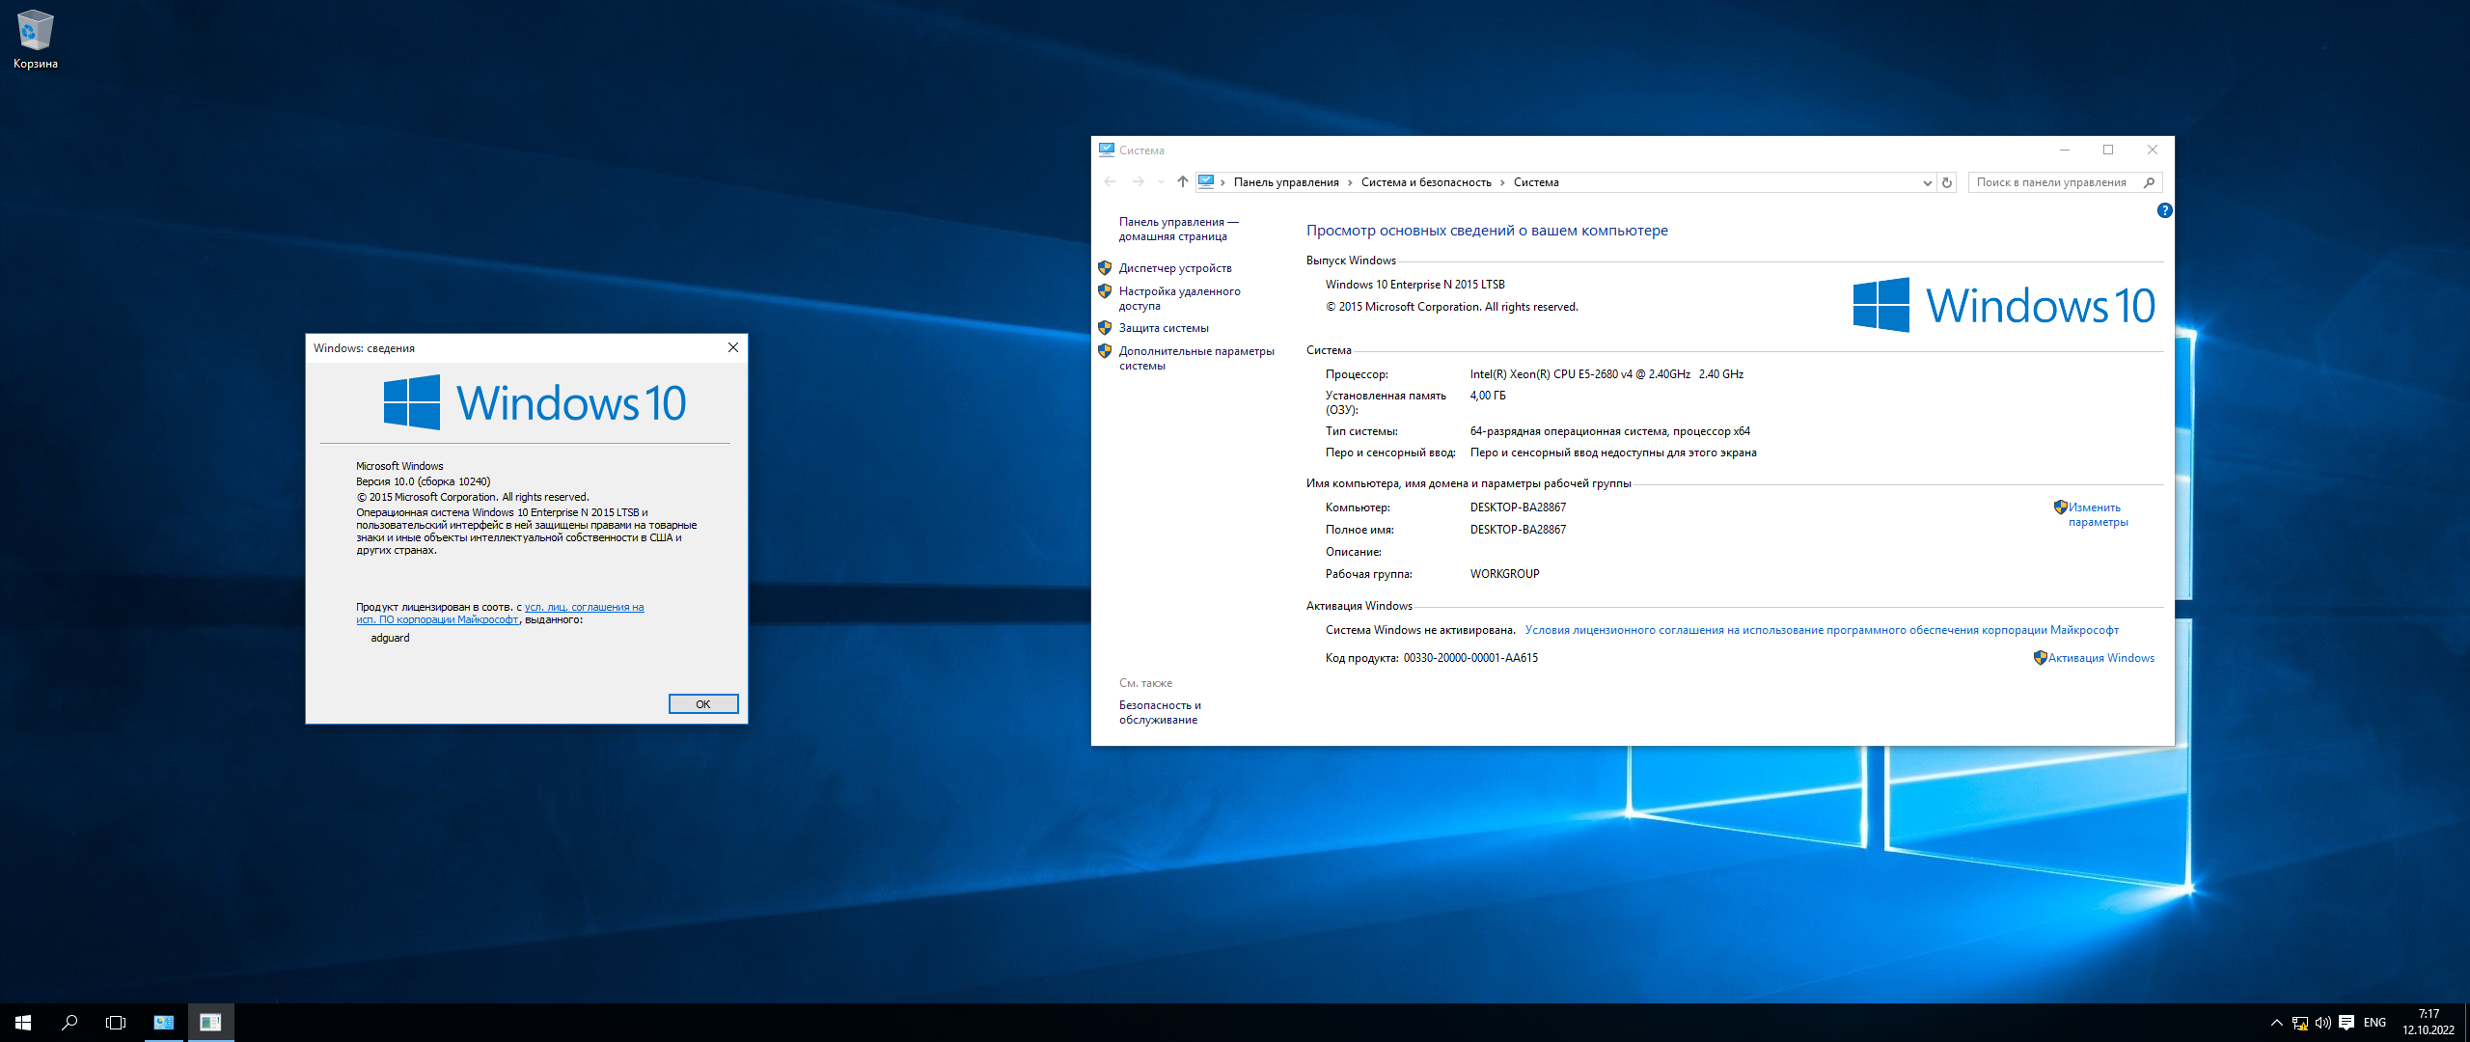Open Безопасность и обслуживание link
This screenshot has width=2470, height=1042.
[x=1160, y=712]
